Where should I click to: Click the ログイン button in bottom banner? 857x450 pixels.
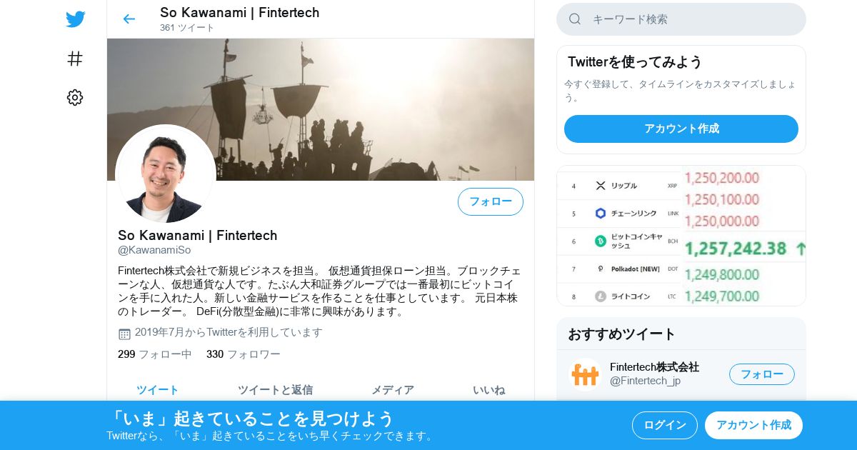point(665,425)
